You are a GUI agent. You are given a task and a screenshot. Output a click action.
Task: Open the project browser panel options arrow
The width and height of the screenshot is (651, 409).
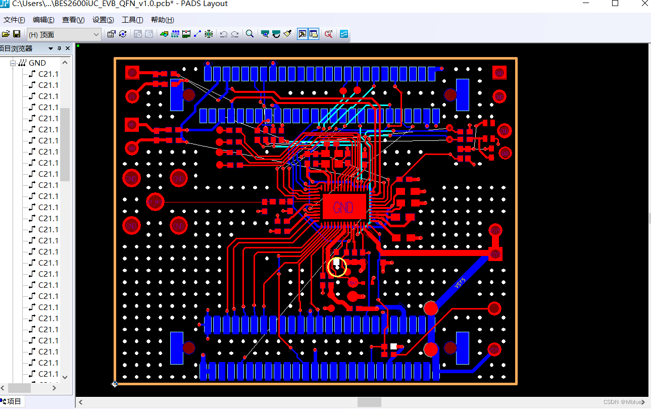51,48
